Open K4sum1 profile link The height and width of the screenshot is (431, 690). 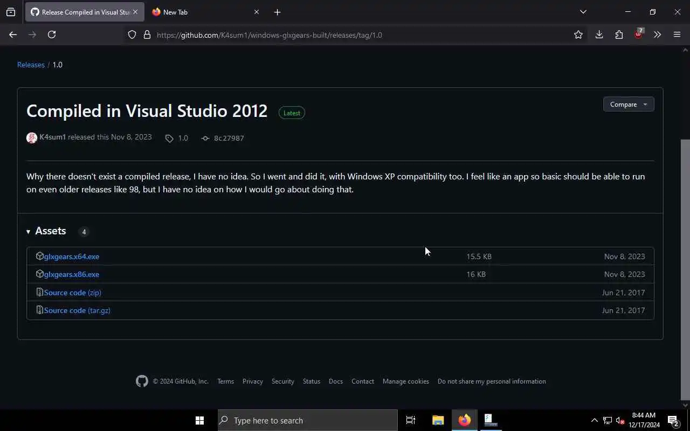pyautogui.click(x=52, y=137)
